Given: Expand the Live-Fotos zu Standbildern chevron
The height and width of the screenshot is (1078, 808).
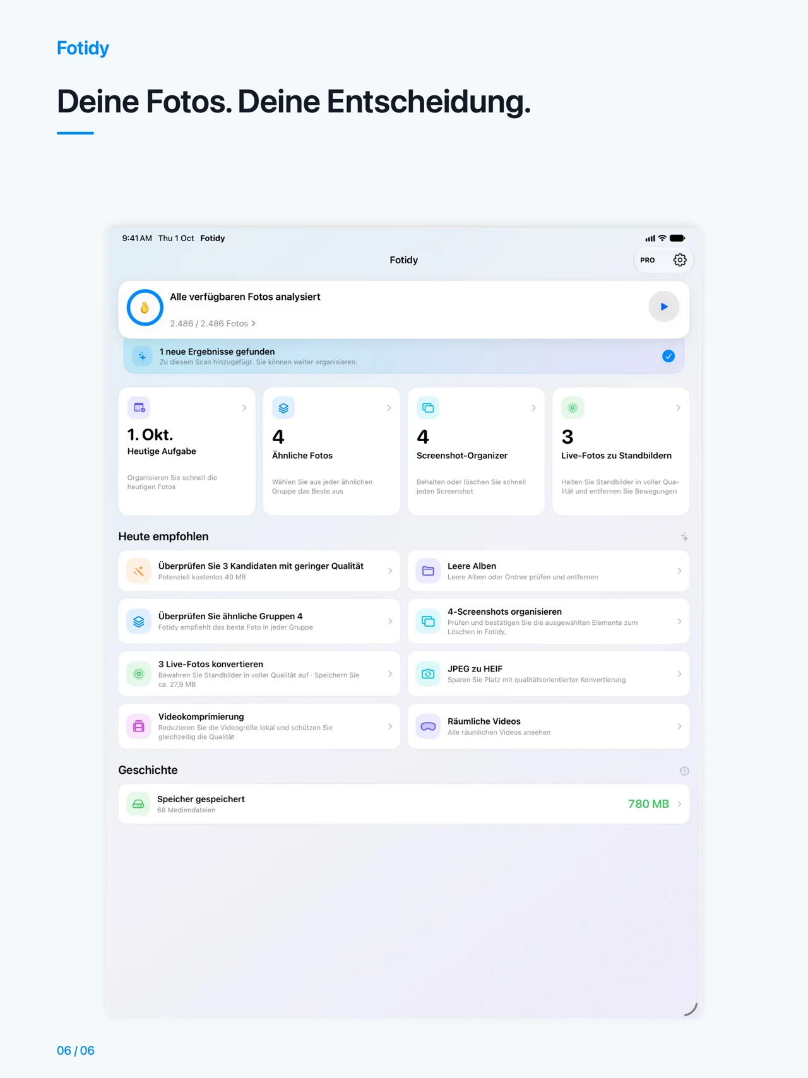Looking at the screenshot, I should coord(679,408).
